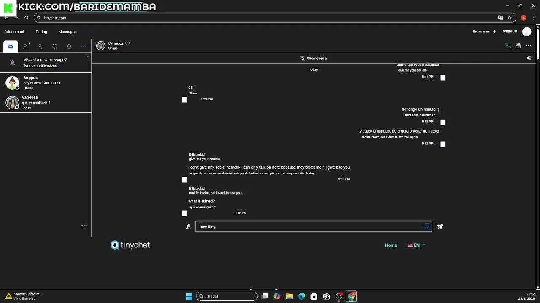
Task: Click message 'no tengo un minuto :('
Action: [420, 109]
